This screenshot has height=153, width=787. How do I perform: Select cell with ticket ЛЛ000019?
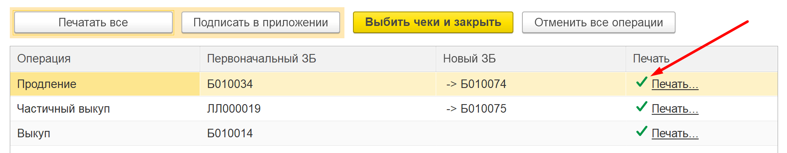[318, 109]
